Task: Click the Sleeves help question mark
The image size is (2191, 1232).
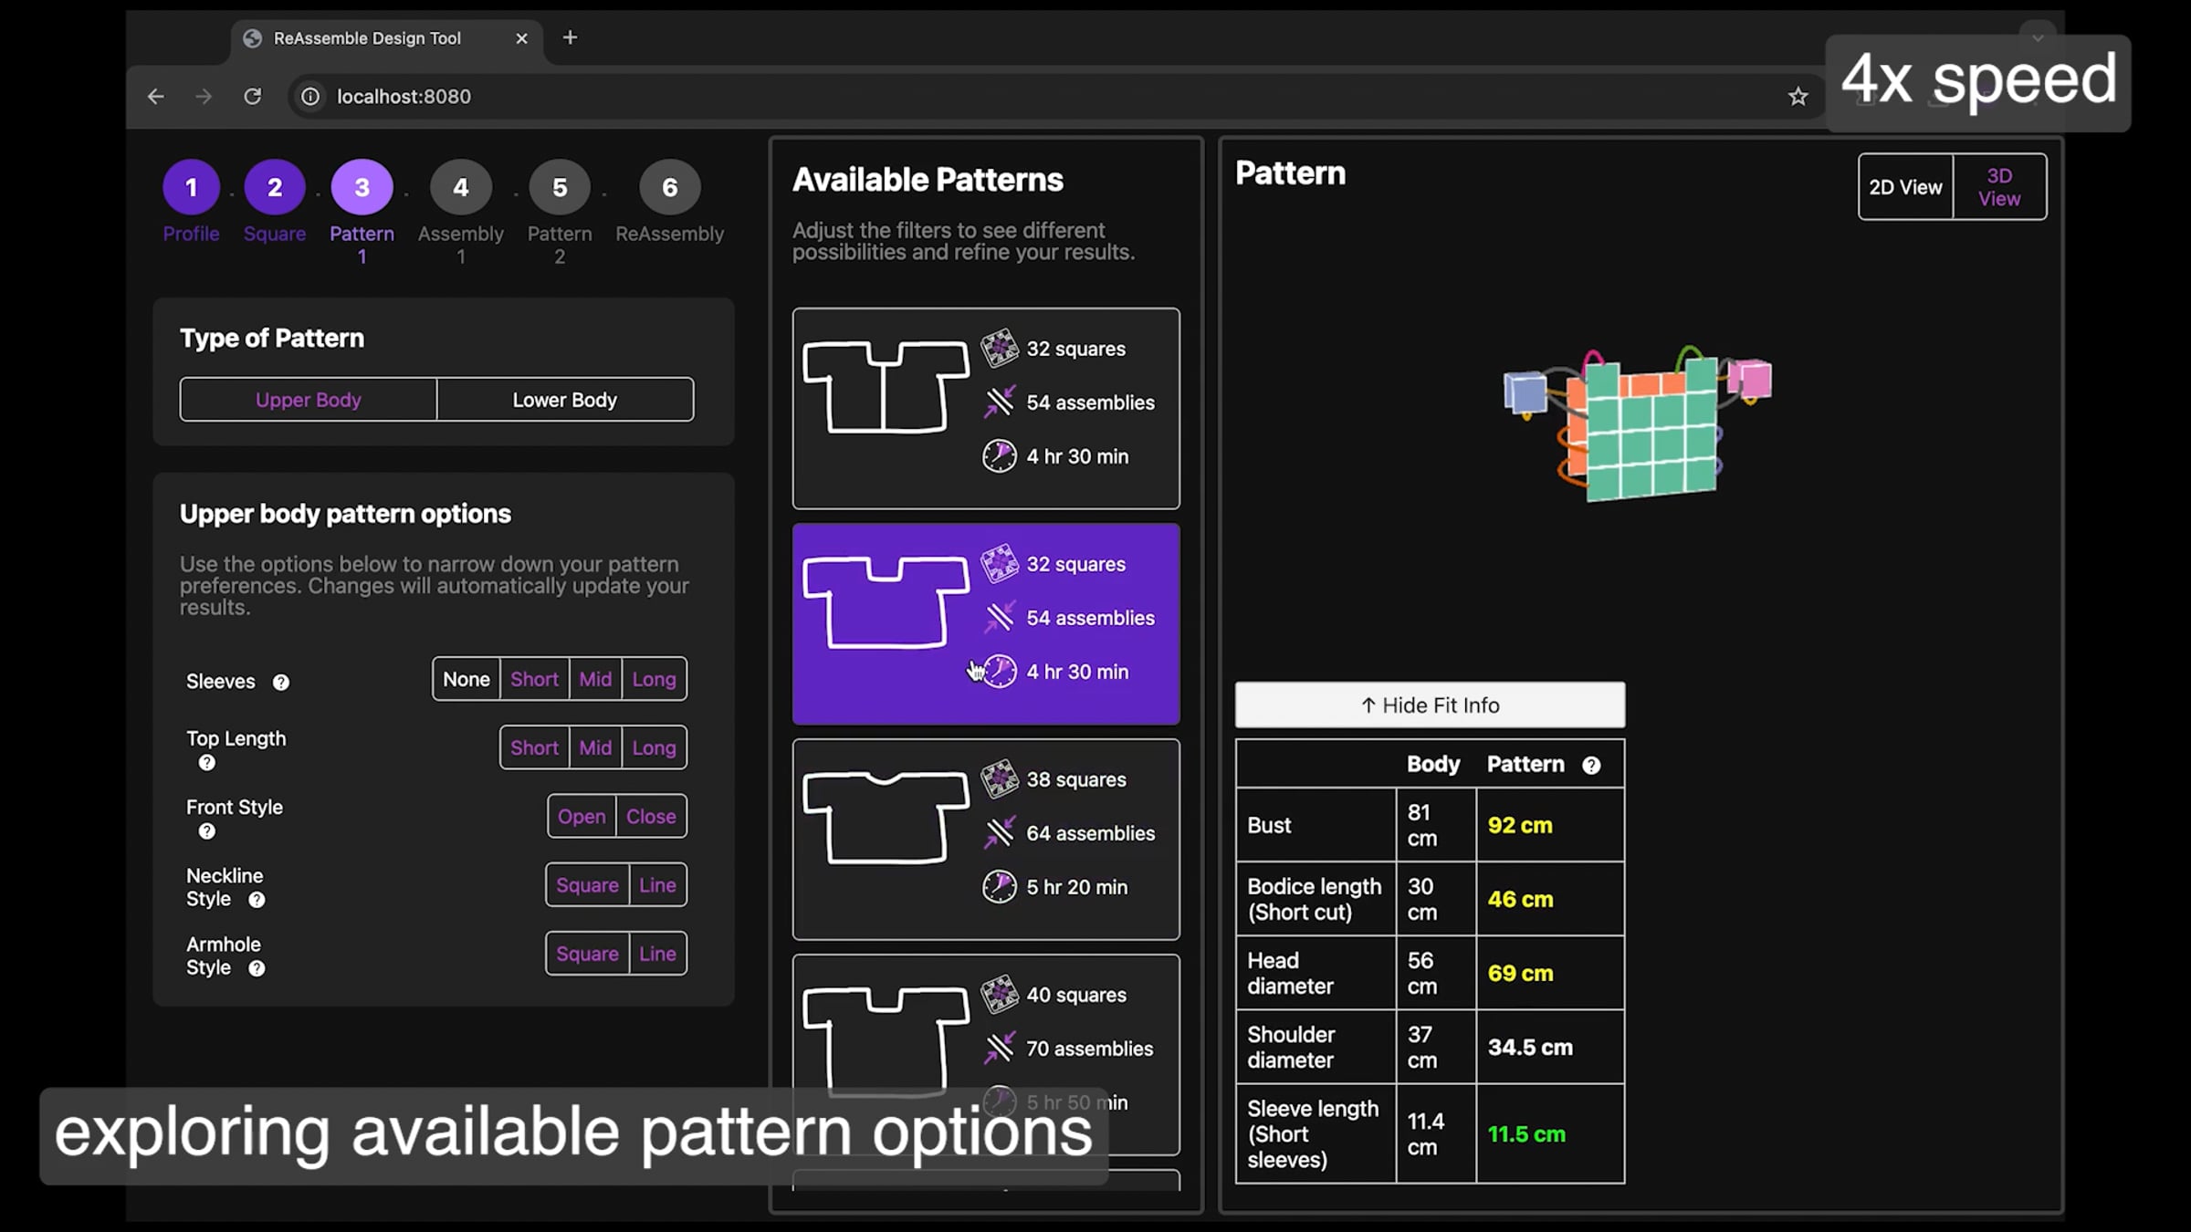Action: click(281, 683)
